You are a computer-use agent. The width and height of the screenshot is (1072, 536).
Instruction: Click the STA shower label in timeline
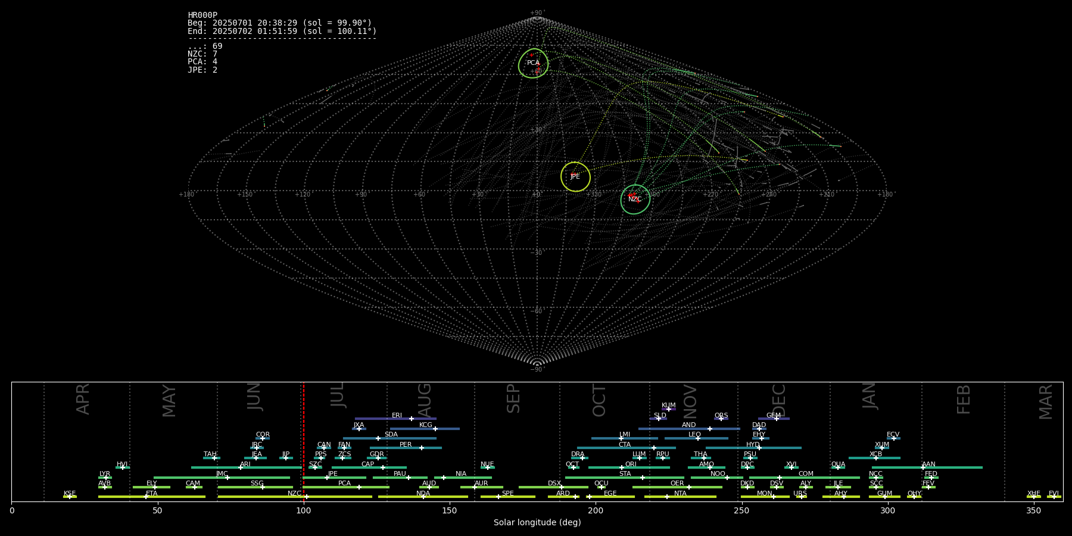click(x=625, y=474)
